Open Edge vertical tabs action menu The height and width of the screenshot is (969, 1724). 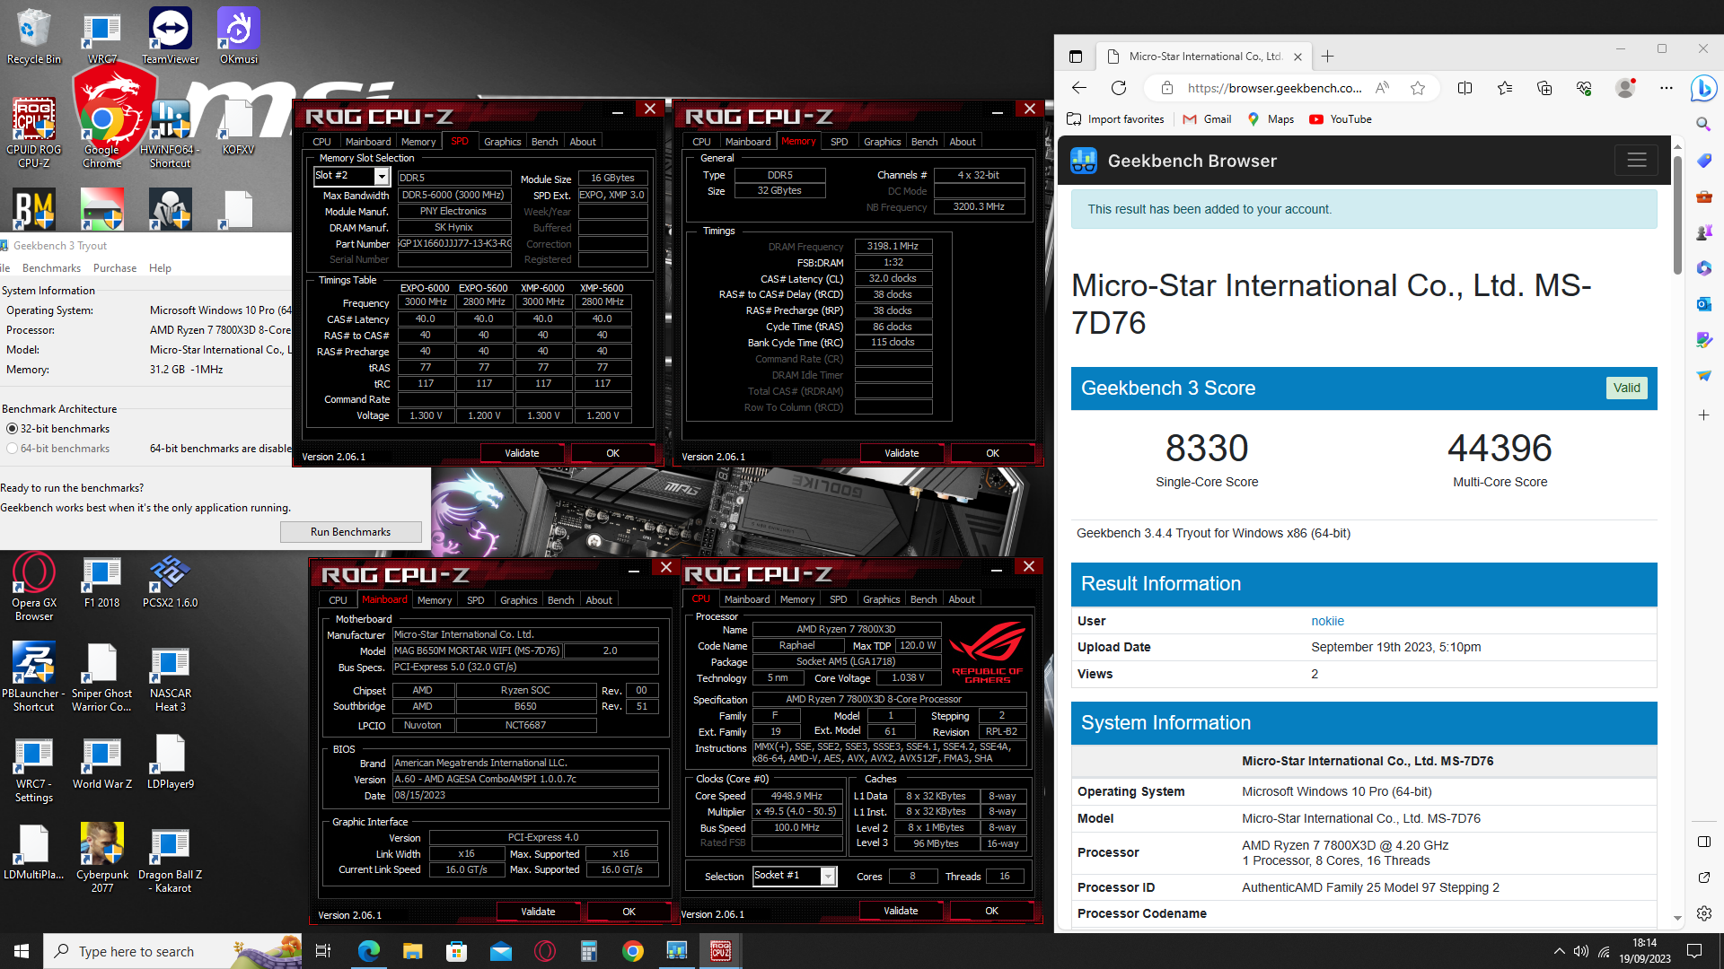coord(1076,57)
